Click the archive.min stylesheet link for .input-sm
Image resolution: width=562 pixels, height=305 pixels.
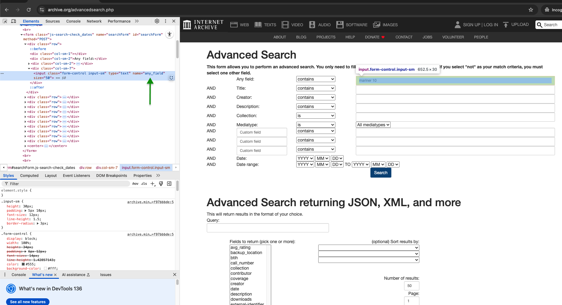tap(150, 202)
